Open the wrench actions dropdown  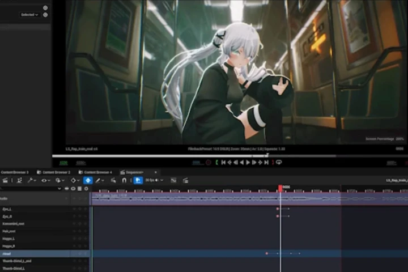pos(32,180)
